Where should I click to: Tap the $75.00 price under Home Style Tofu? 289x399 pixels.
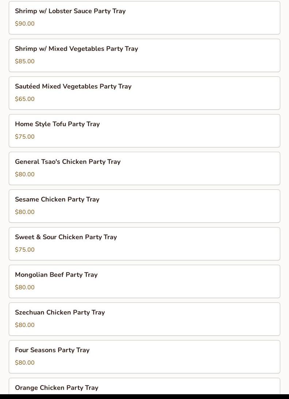click(x=25, y=137)
